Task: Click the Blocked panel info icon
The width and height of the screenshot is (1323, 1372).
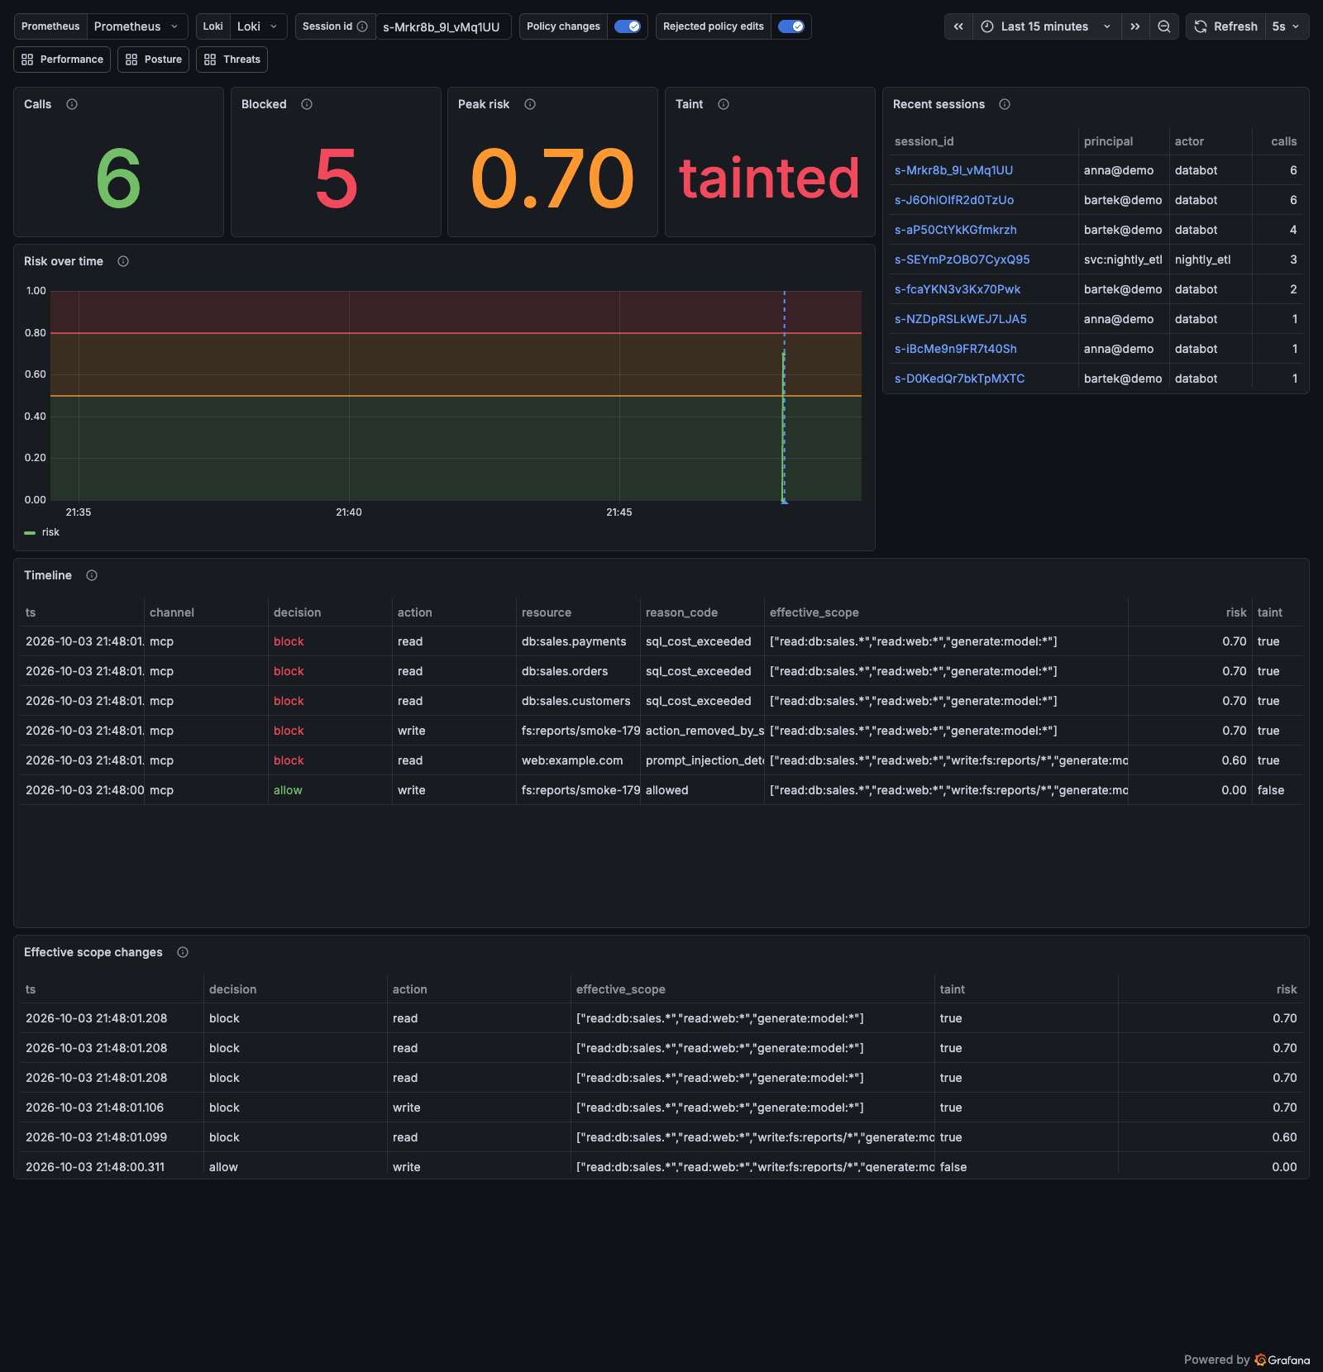Action: (x=307, y=104)
